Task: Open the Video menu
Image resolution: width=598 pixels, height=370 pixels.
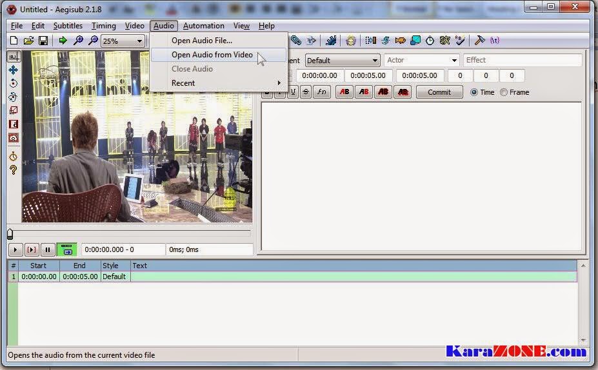Action: (135, 26)
